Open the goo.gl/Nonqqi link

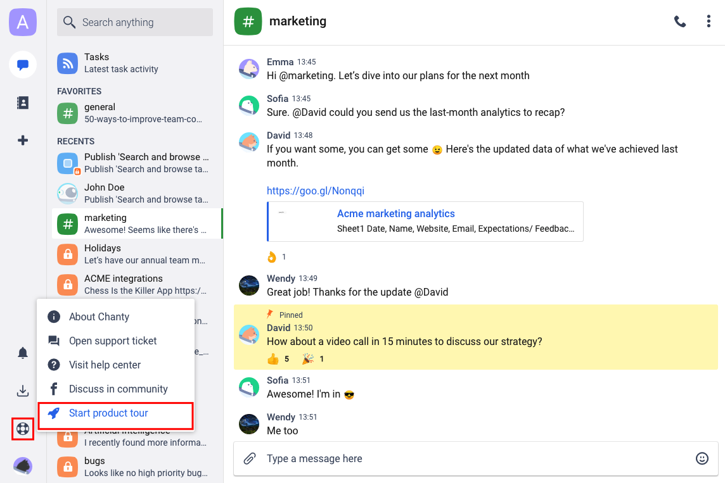(316, 191)
